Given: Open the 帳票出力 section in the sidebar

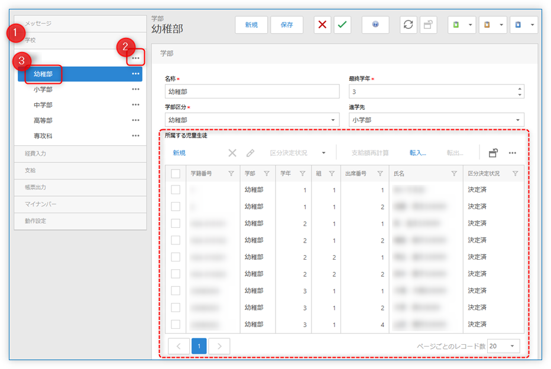Looking at the screenshot, I should pyautogui.click(x=80, y=187).
